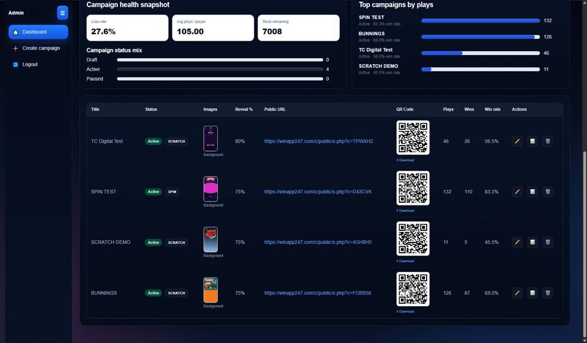
Task: Download the SCRATCH DEMO QR code
Action: [x=406, y=261]
